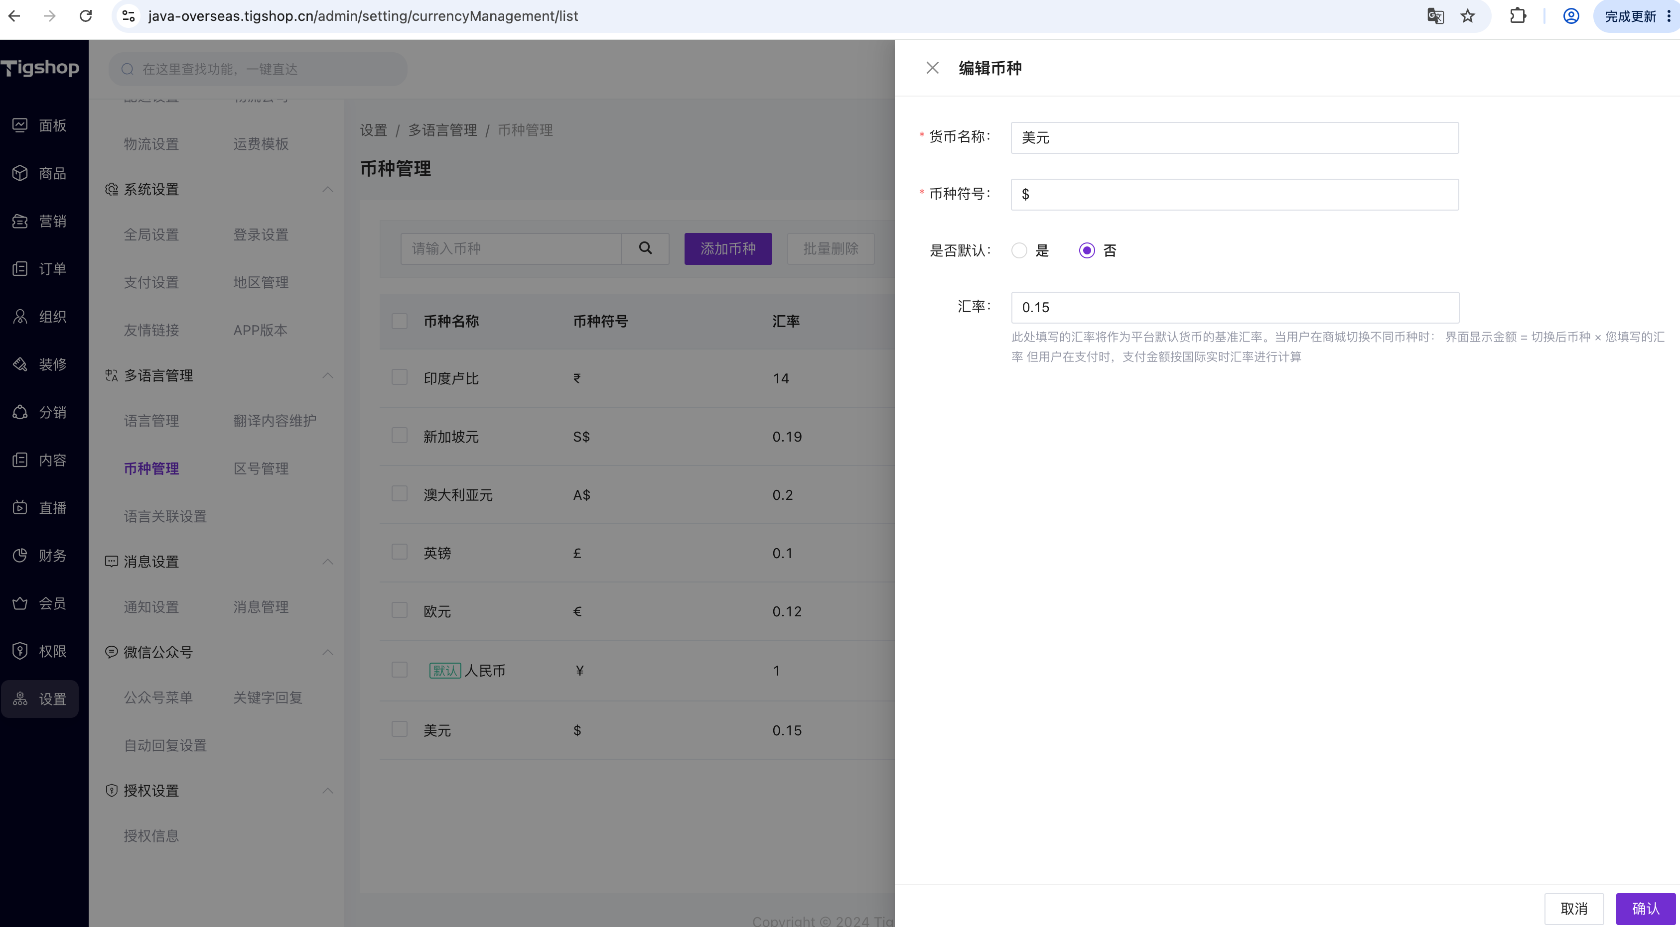This screenshot has height=927, width=1680.
Task: Open 支付设置 submenu item
Action: [151, 282]
